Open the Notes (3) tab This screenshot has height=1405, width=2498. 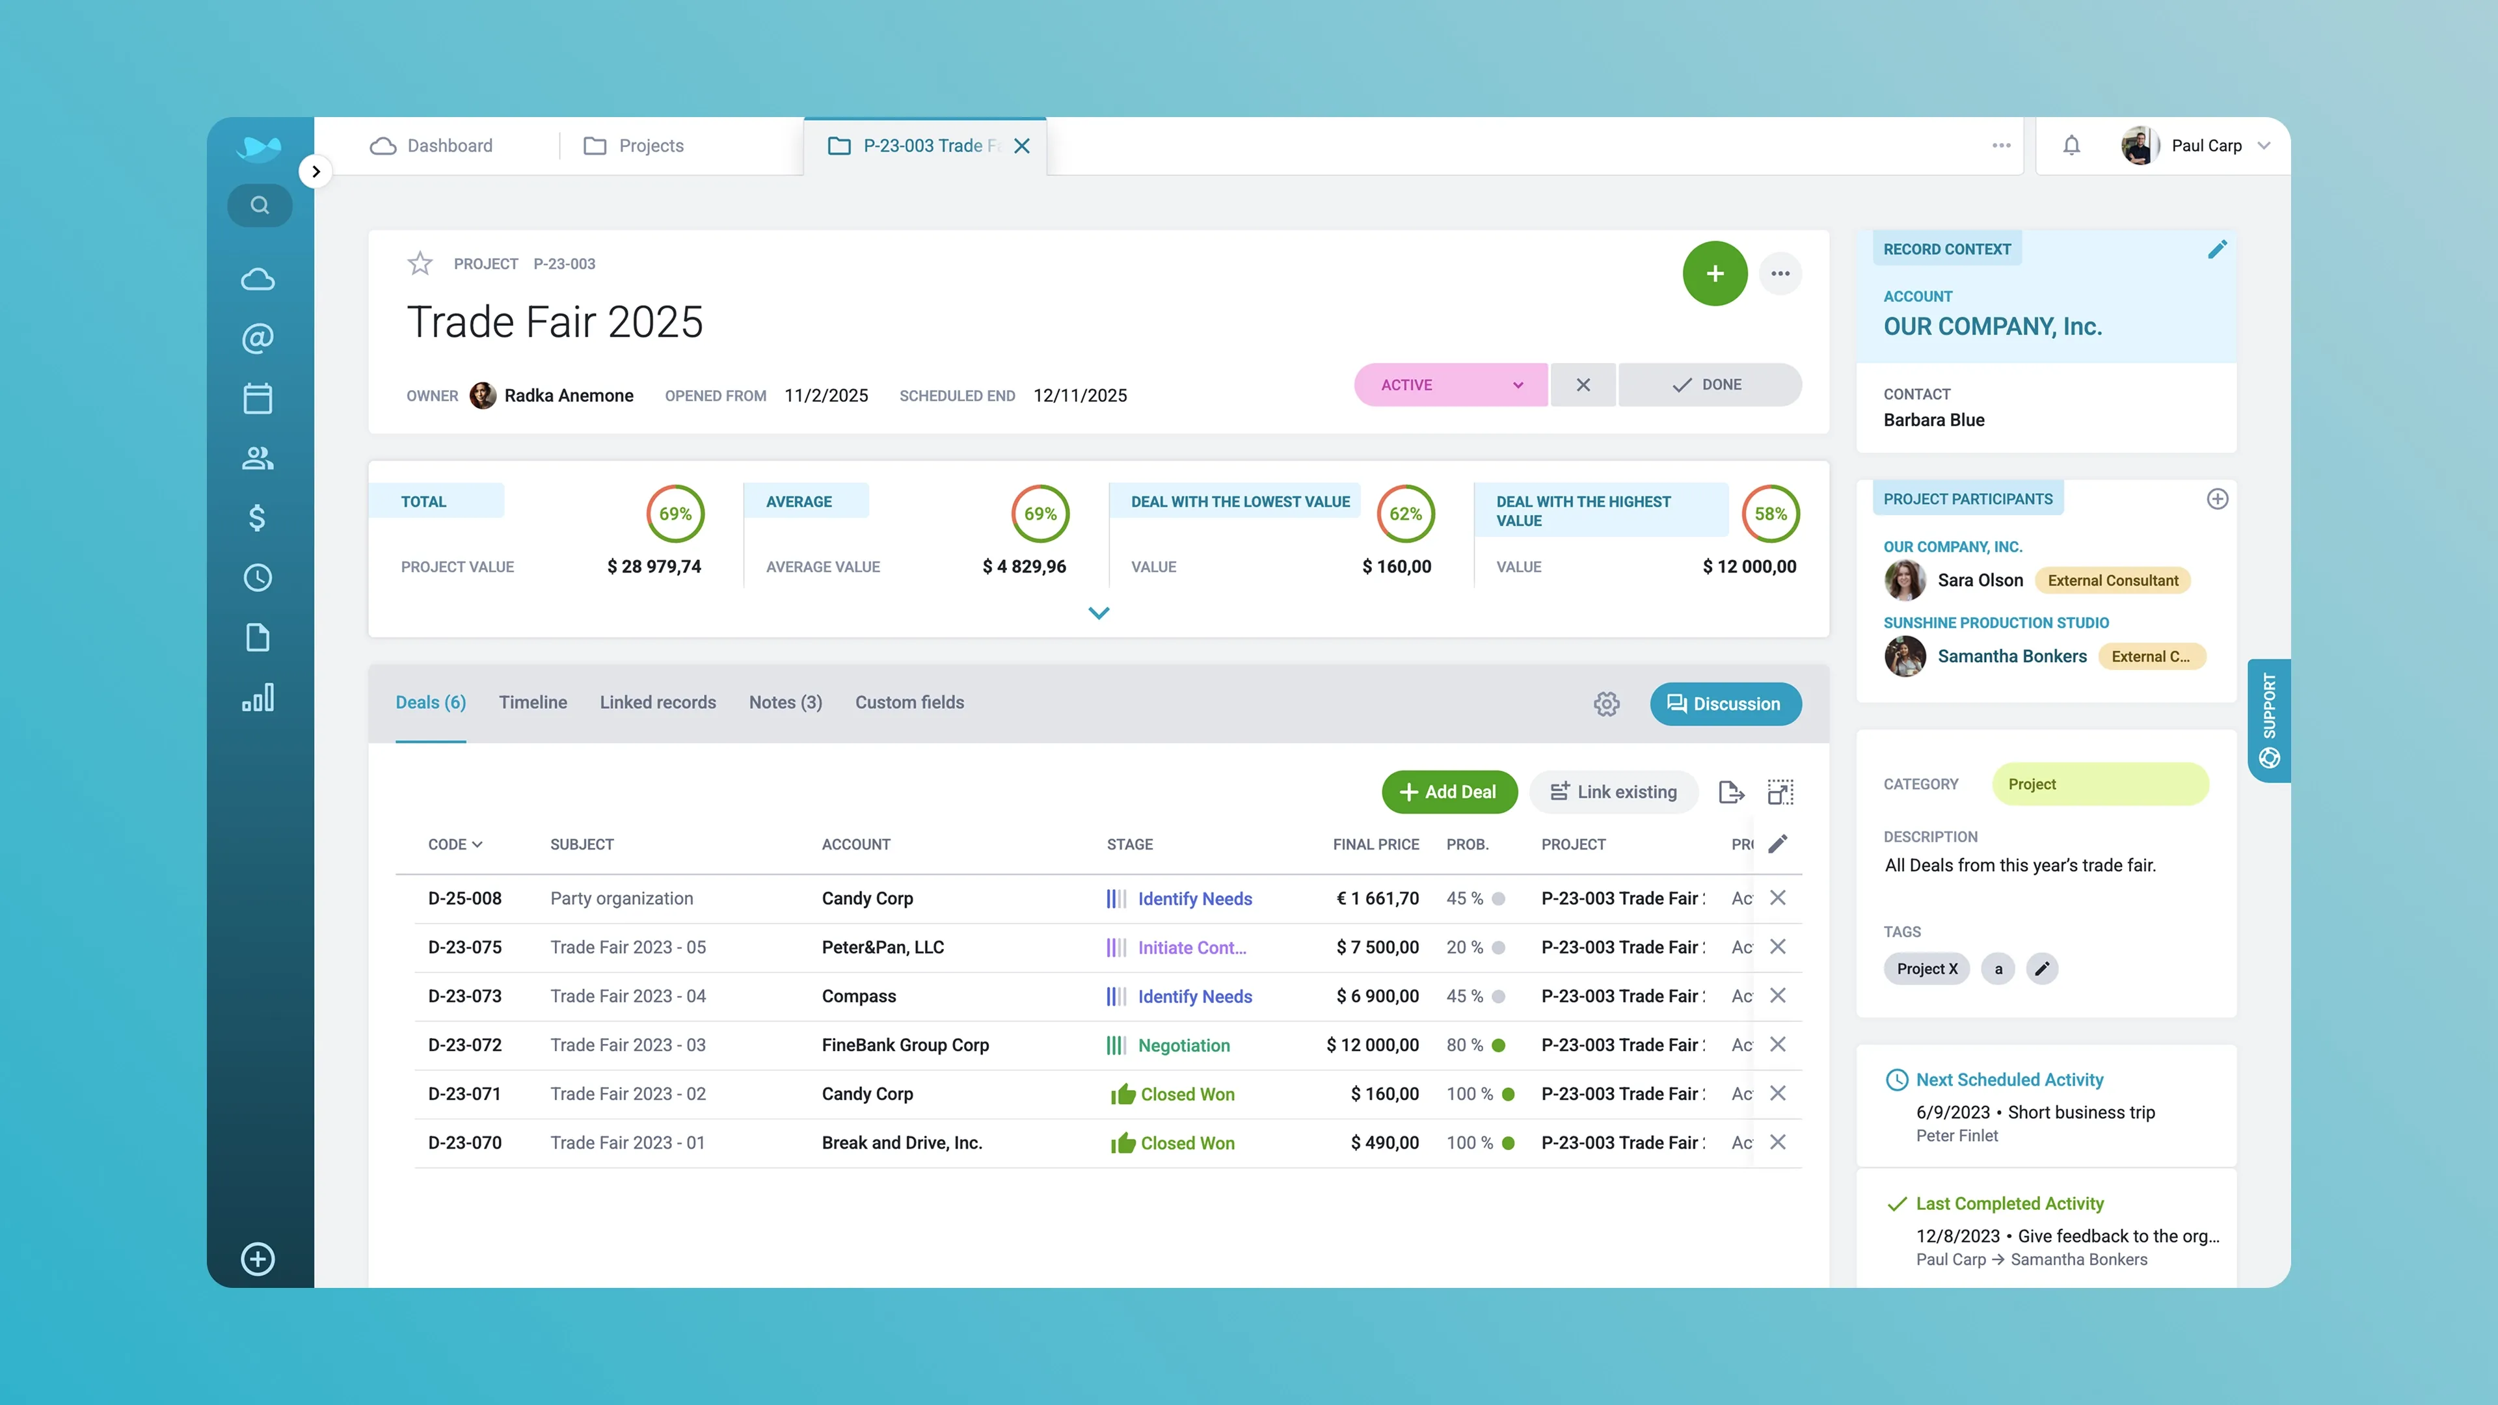click(x=785, y=703)
